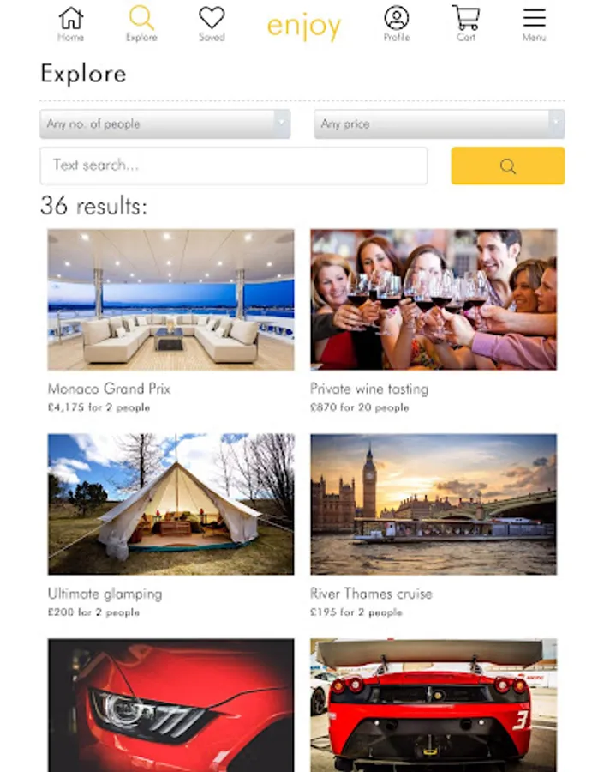604x772 pixels.
Task: Open the red race car rear thumbnail
Action: tap(434, 705)
